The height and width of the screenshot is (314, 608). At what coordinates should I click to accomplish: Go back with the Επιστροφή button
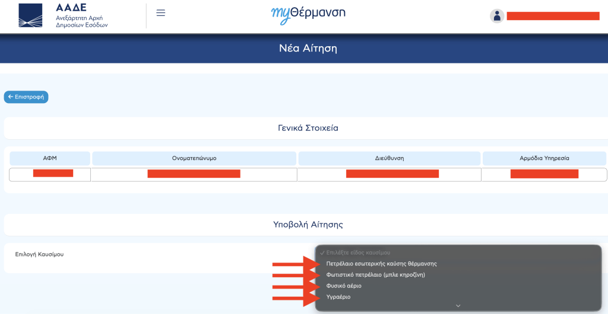[x=26, y=97]
